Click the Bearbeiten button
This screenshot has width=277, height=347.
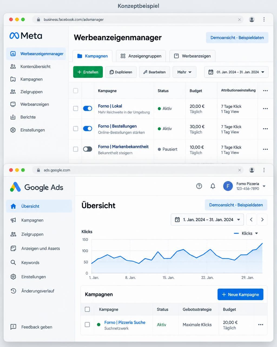point(154,72)
